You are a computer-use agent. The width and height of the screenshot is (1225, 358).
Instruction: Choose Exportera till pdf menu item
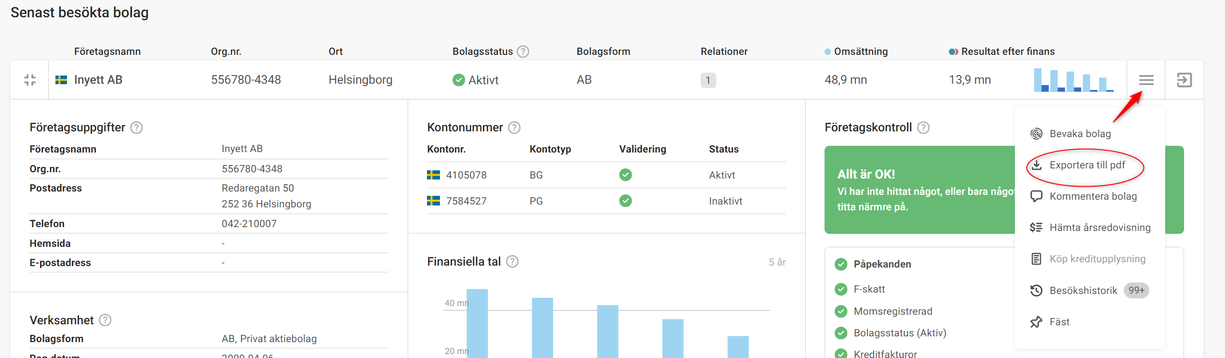pyautogui.click(x=1090, y=165)
